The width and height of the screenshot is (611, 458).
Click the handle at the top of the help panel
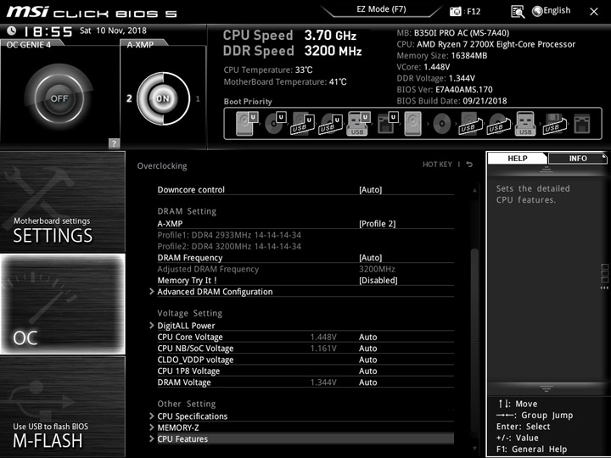(x=546, y=169)
